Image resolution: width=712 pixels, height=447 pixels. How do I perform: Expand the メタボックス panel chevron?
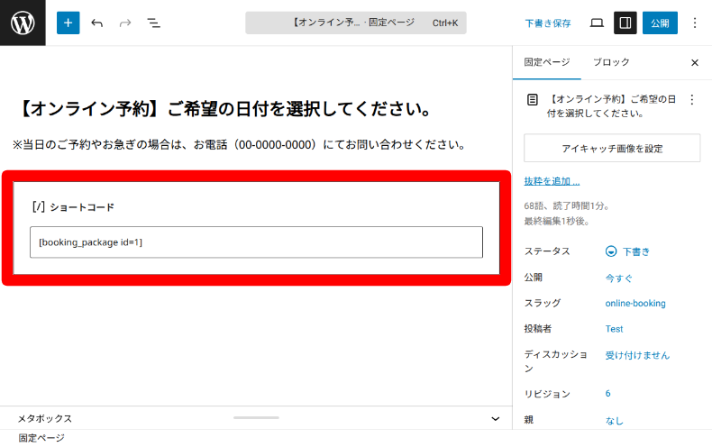tap(496, 418)
